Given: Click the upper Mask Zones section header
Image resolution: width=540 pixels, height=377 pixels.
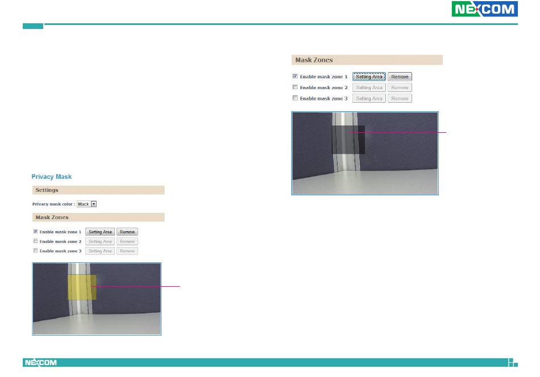Looking at the screenshot, I should coord(367,60).
